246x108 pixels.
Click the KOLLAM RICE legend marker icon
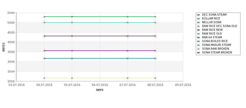pyautogui.click(x=199, y=19)
